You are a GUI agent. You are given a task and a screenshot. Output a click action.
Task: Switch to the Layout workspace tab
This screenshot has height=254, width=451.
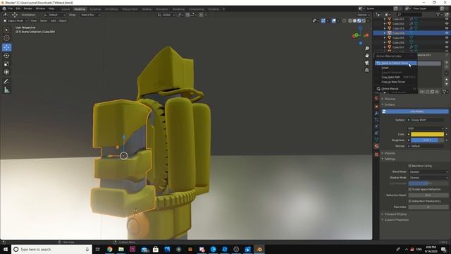tap(66, 9)
